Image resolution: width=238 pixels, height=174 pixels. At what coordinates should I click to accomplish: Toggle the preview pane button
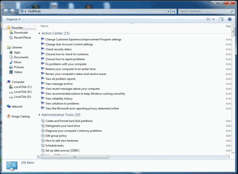point(221,19)
